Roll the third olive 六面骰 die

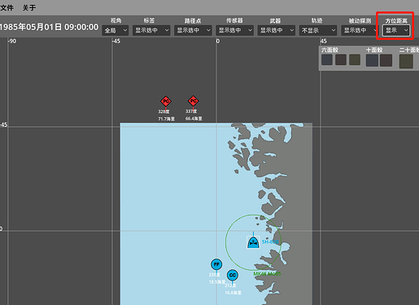tap(355, 59)
